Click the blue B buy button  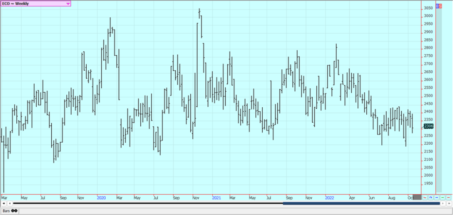437,6
